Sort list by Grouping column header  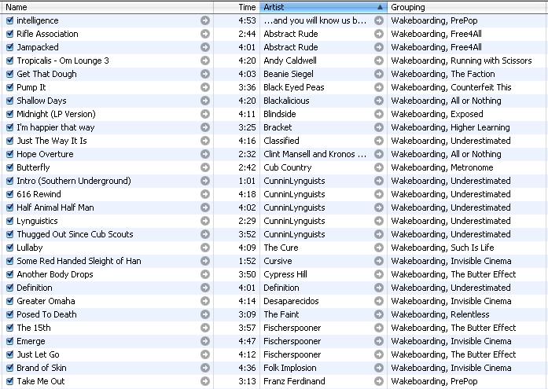(x=464, y=7)
